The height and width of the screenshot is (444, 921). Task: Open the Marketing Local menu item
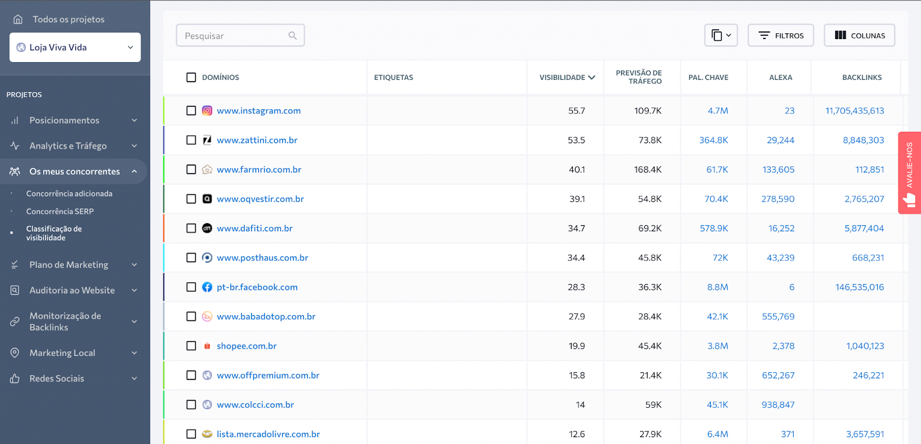(62, 353)
